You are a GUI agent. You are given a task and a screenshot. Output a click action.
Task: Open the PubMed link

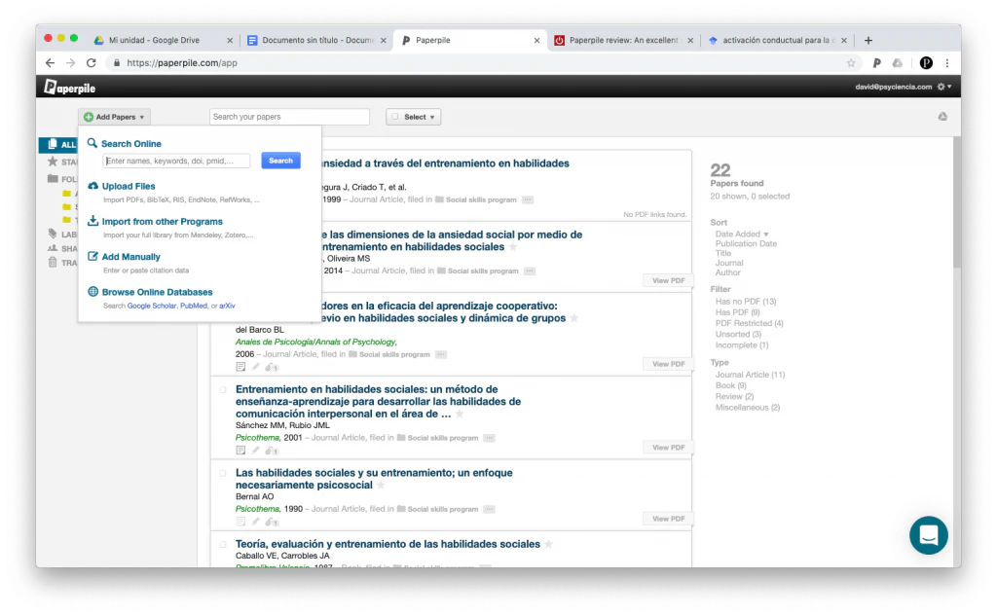pos(194,306)
